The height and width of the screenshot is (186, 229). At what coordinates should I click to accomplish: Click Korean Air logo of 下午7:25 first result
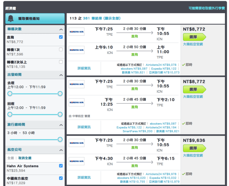pyautogui.click(x=77, y=32)
